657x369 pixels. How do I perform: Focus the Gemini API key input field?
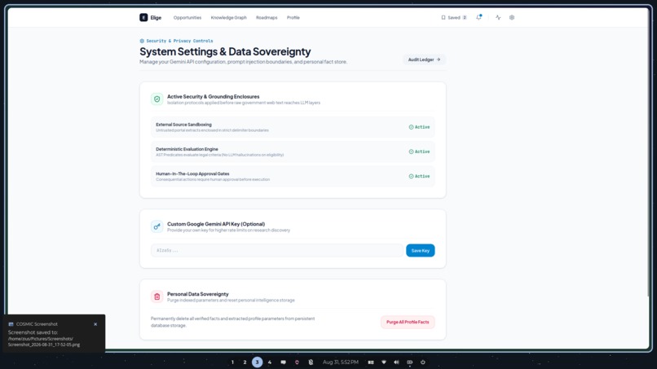coord(277,250)
